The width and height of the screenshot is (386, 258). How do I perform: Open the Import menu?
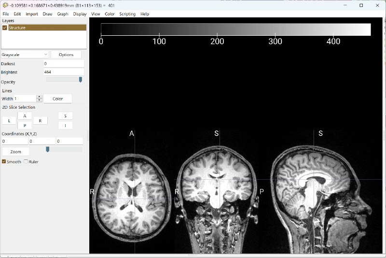pos(32,14)
